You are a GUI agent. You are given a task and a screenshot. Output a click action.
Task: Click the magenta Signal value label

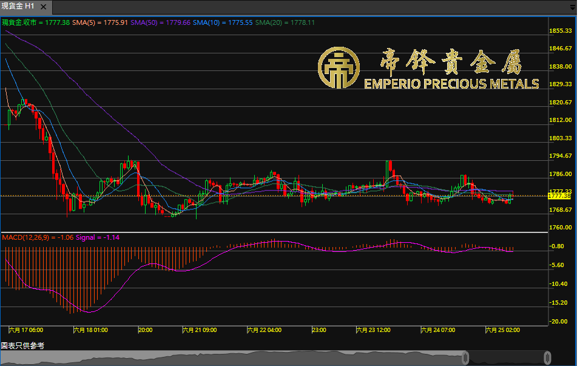(x=97, y=237)
